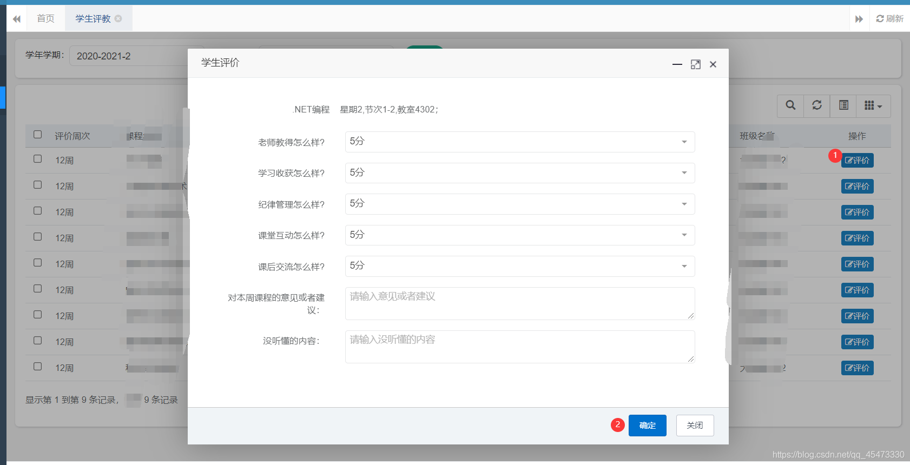Image resolution: width=910 pixels, height=465 pixels.
Task: Open the columns grid dropdown icon
Action: [873, 105]
